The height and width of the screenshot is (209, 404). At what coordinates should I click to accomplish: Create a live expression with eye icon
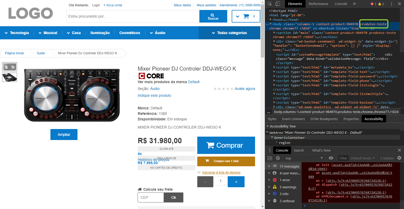[x=331, y=158]
